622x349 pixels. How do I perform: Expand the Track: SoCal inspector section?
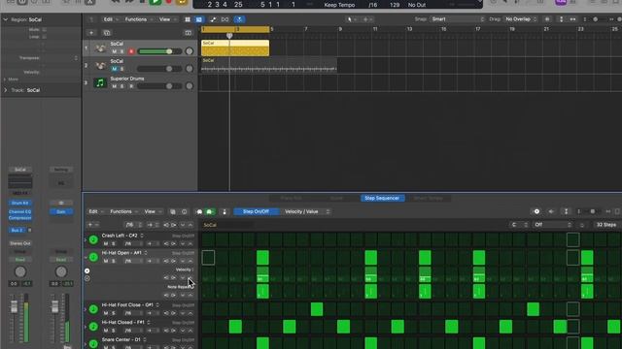click(5, 90)
